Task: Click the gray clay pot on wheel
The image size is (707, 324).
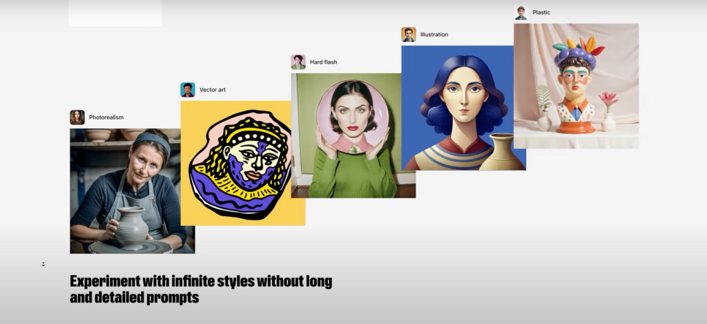Action: [131, 228]
